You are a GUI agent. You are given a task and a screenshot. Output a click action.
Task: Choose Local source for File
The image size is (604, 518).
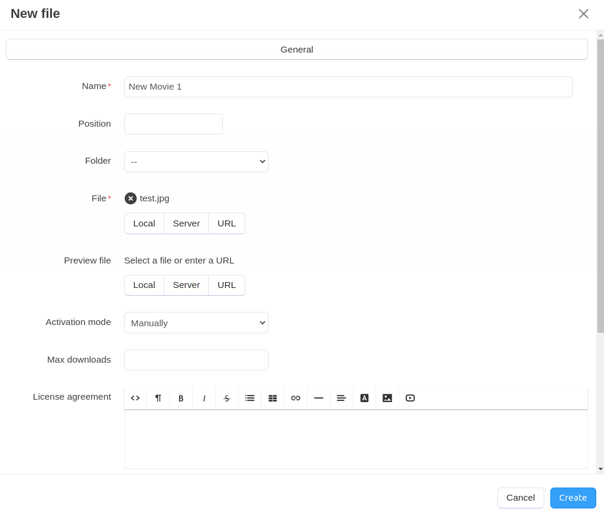[x=144, y=223]
